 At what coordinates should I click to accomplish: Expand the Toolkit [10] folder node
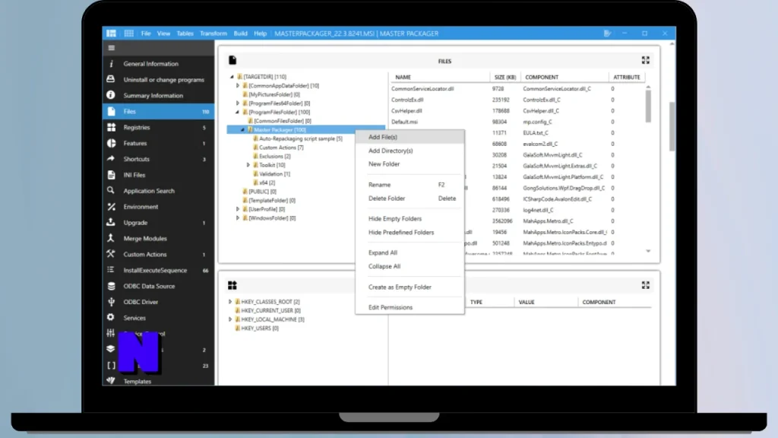pos(248,165)
